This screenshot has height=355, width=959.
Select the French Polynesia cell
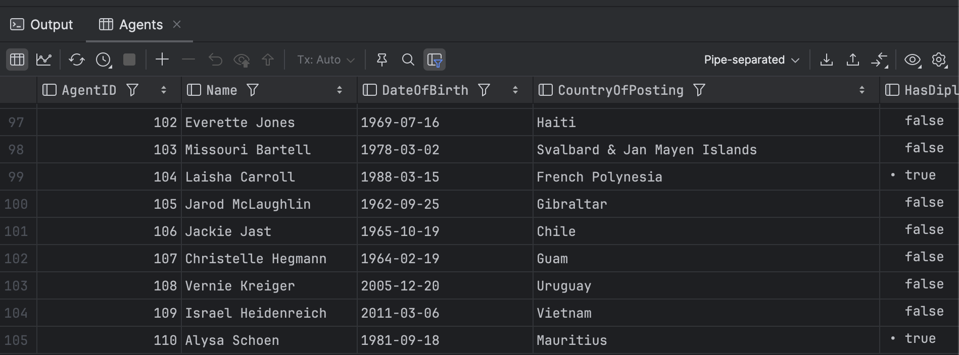click(x=599, y=177)
